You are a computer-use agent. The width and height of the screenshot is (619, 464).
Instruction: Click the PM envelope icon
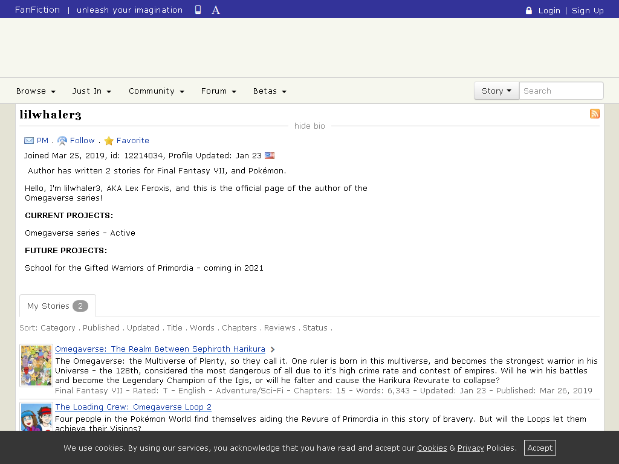29,140
